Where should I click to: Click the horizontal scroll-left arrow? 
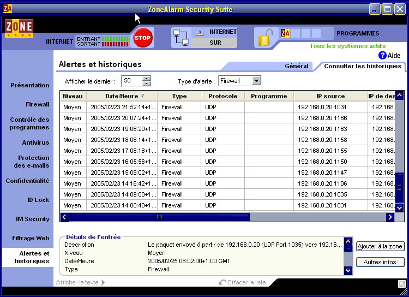click(64, 217)
